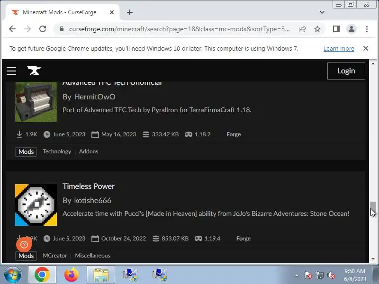Open Chrome's three-dot menu
The image size is (379, 284).
click(367, 29)
